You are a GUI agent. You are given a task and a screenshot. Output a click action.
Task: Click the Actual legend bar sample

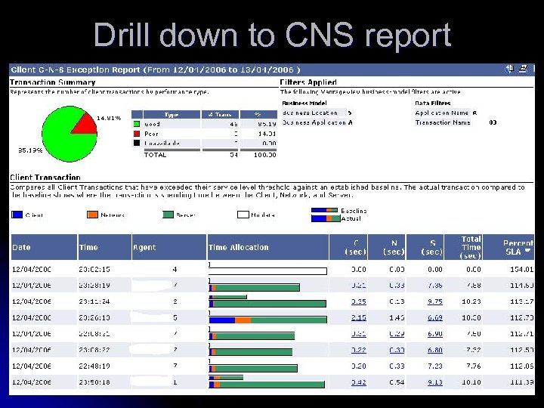click(326, 218)
